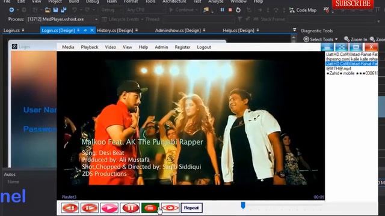Screen dimensions: 385x216
Task: Click the next track button in player
Action: tap(90, 208)
